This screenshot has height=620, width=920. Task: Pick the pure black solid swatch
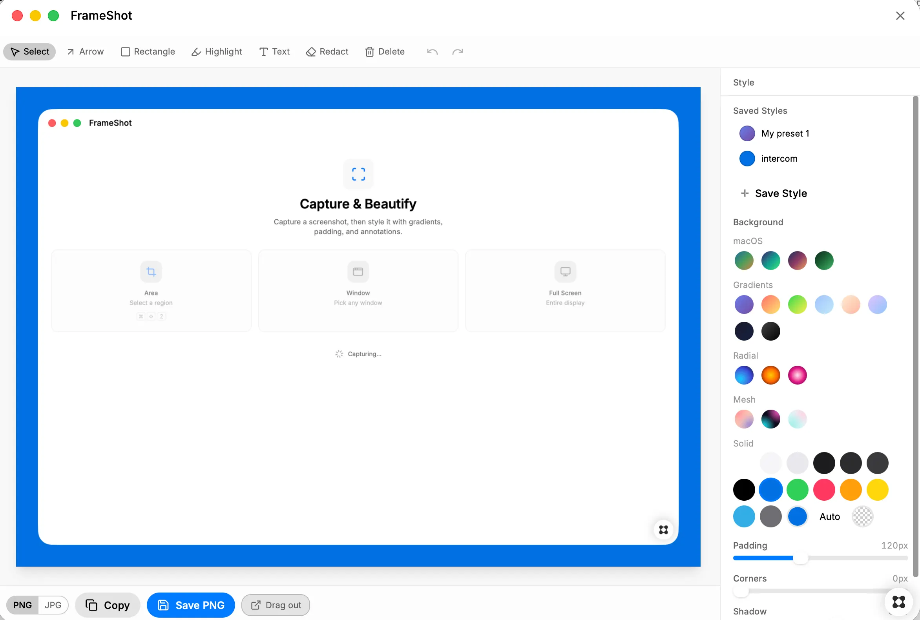click(744, 490)
